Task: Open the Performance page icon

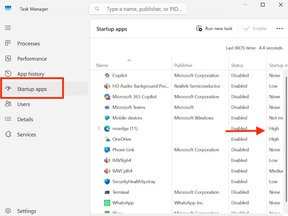Action: [x=8, y=58]
